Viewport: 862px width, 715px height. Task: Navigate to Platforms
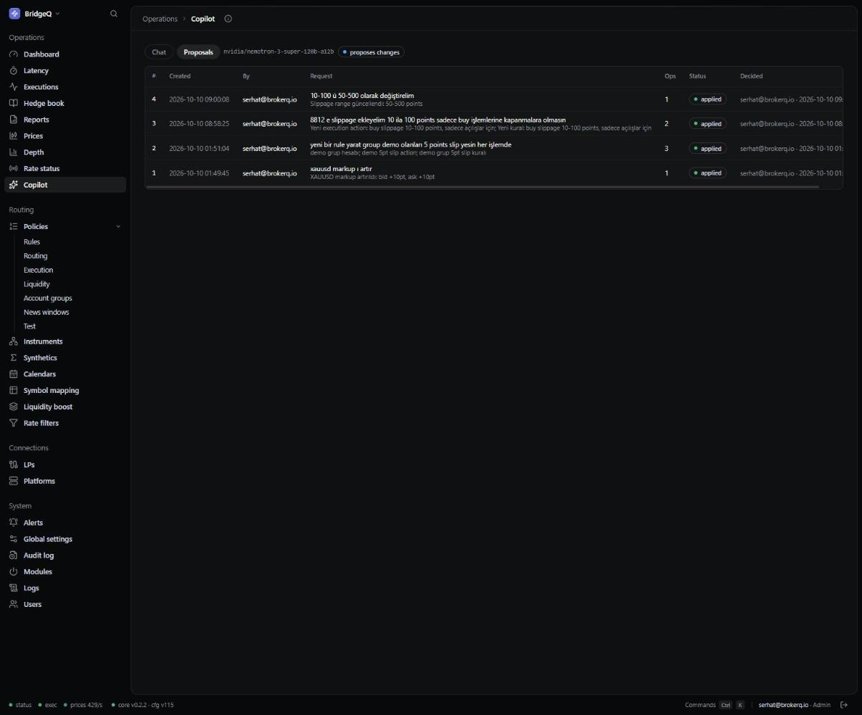pyautogui.click(x=39, y=481)
